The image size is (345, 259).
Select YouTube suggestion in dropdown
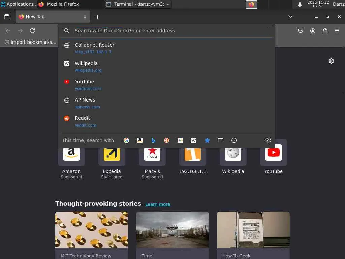(x=166, y=85)
